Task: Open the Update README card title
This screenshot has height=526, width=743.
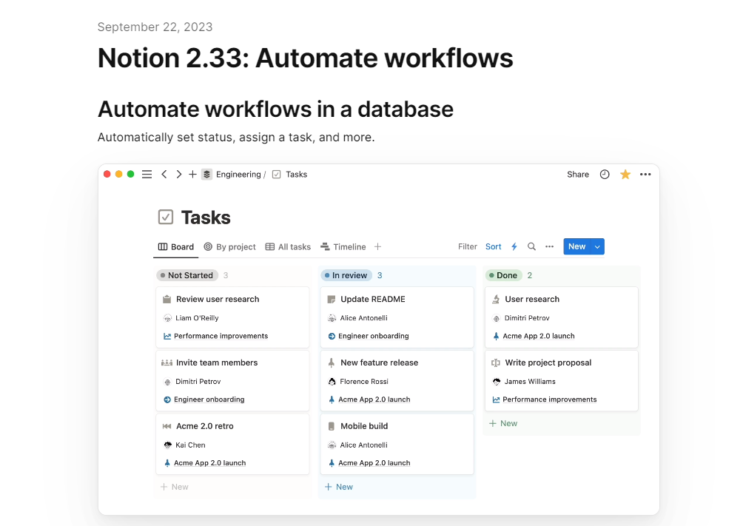Action: tap(373, 299)
